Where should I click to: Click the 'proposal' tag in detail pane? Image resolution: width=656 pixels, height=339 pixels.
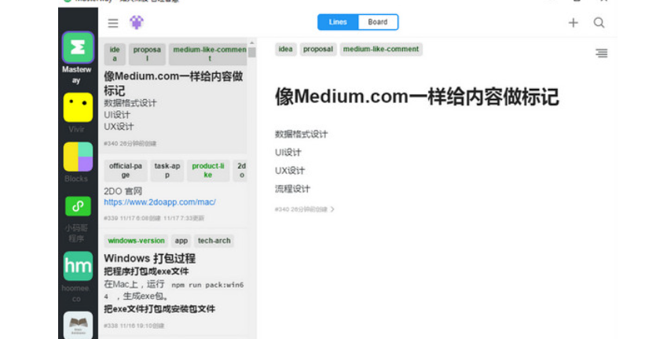318,49
